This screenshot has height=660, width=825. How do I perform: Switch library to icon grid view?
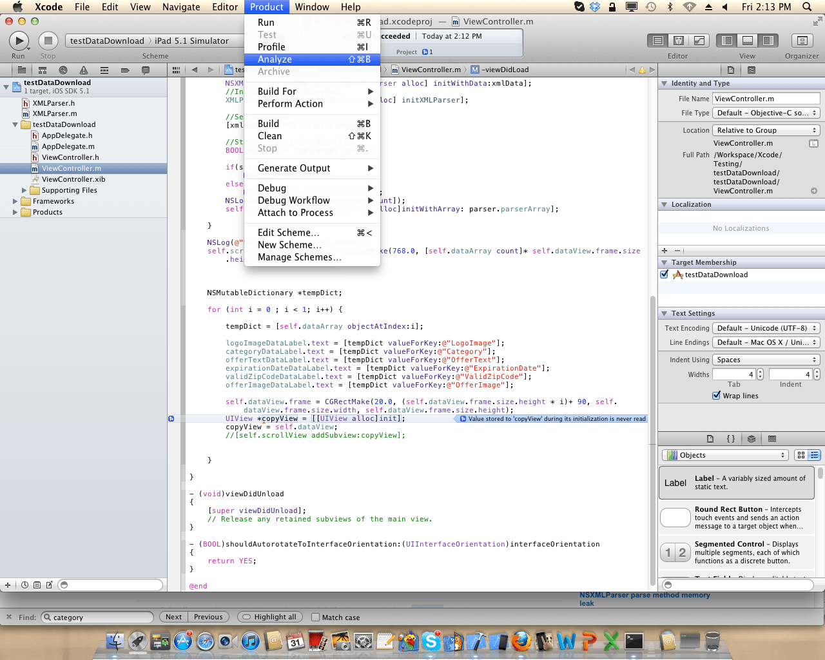pos(801,455)
